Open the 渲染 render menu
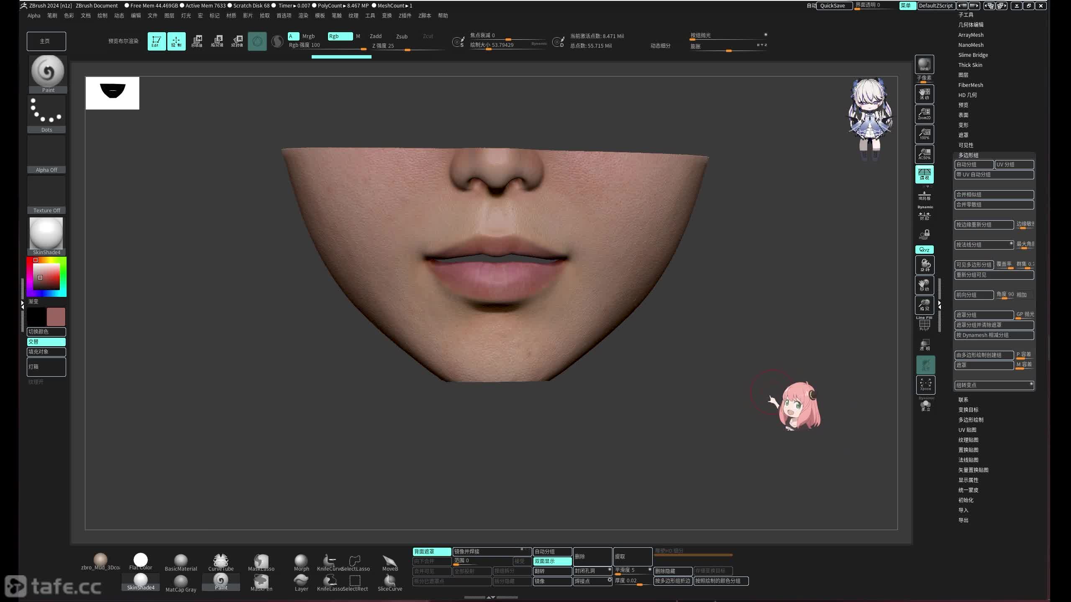Viewport: 1071px width, 602px height. click(x=303, y=15)
